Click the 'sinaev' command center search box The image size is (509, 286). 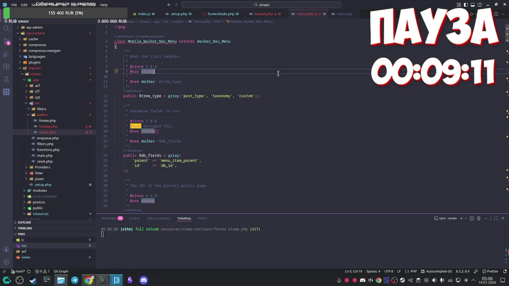(x=261, y=5)
